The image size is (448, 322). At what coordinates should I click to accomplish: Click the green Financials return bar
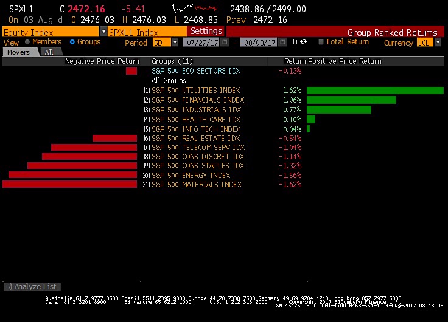[x=351, y=100]
